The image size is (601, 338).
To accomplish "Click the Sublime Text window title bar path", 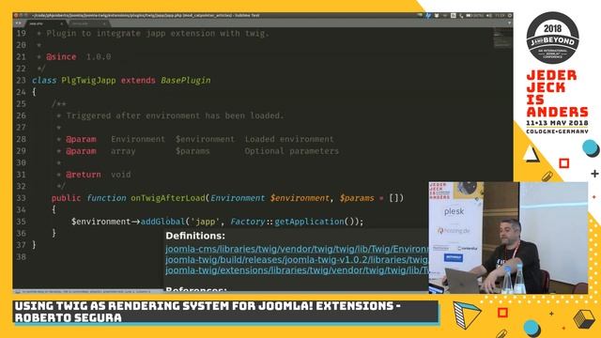I will point(146,15).
